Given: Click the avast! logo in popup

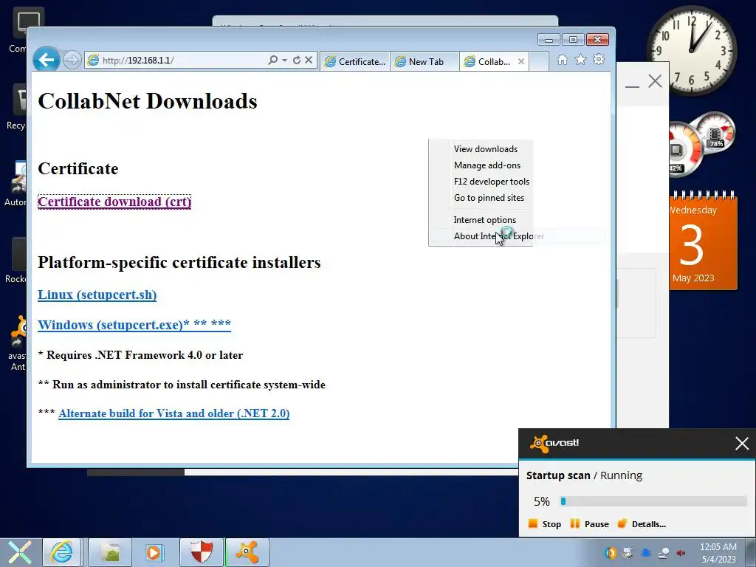Looking at the screenshot, I should [x=554, y=443].
